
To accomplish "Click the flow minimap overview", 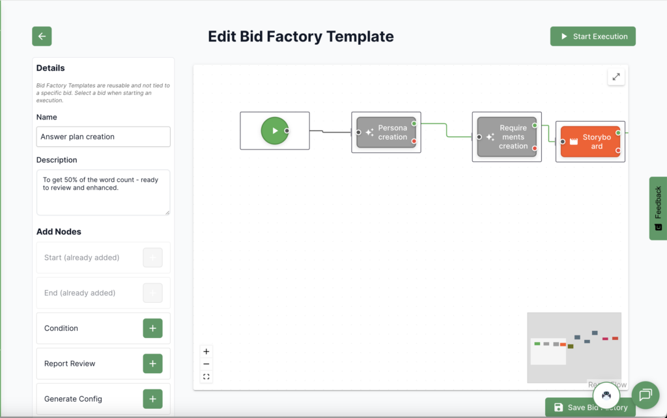I will [573, 347].
